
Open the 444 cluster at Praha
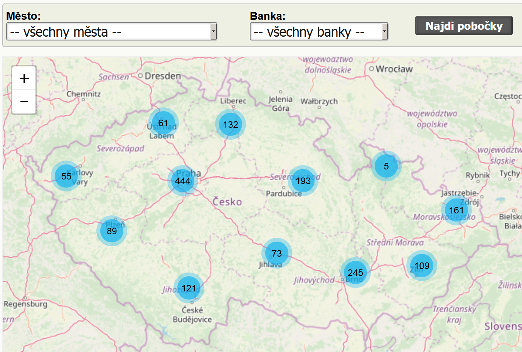click(183, 181)
